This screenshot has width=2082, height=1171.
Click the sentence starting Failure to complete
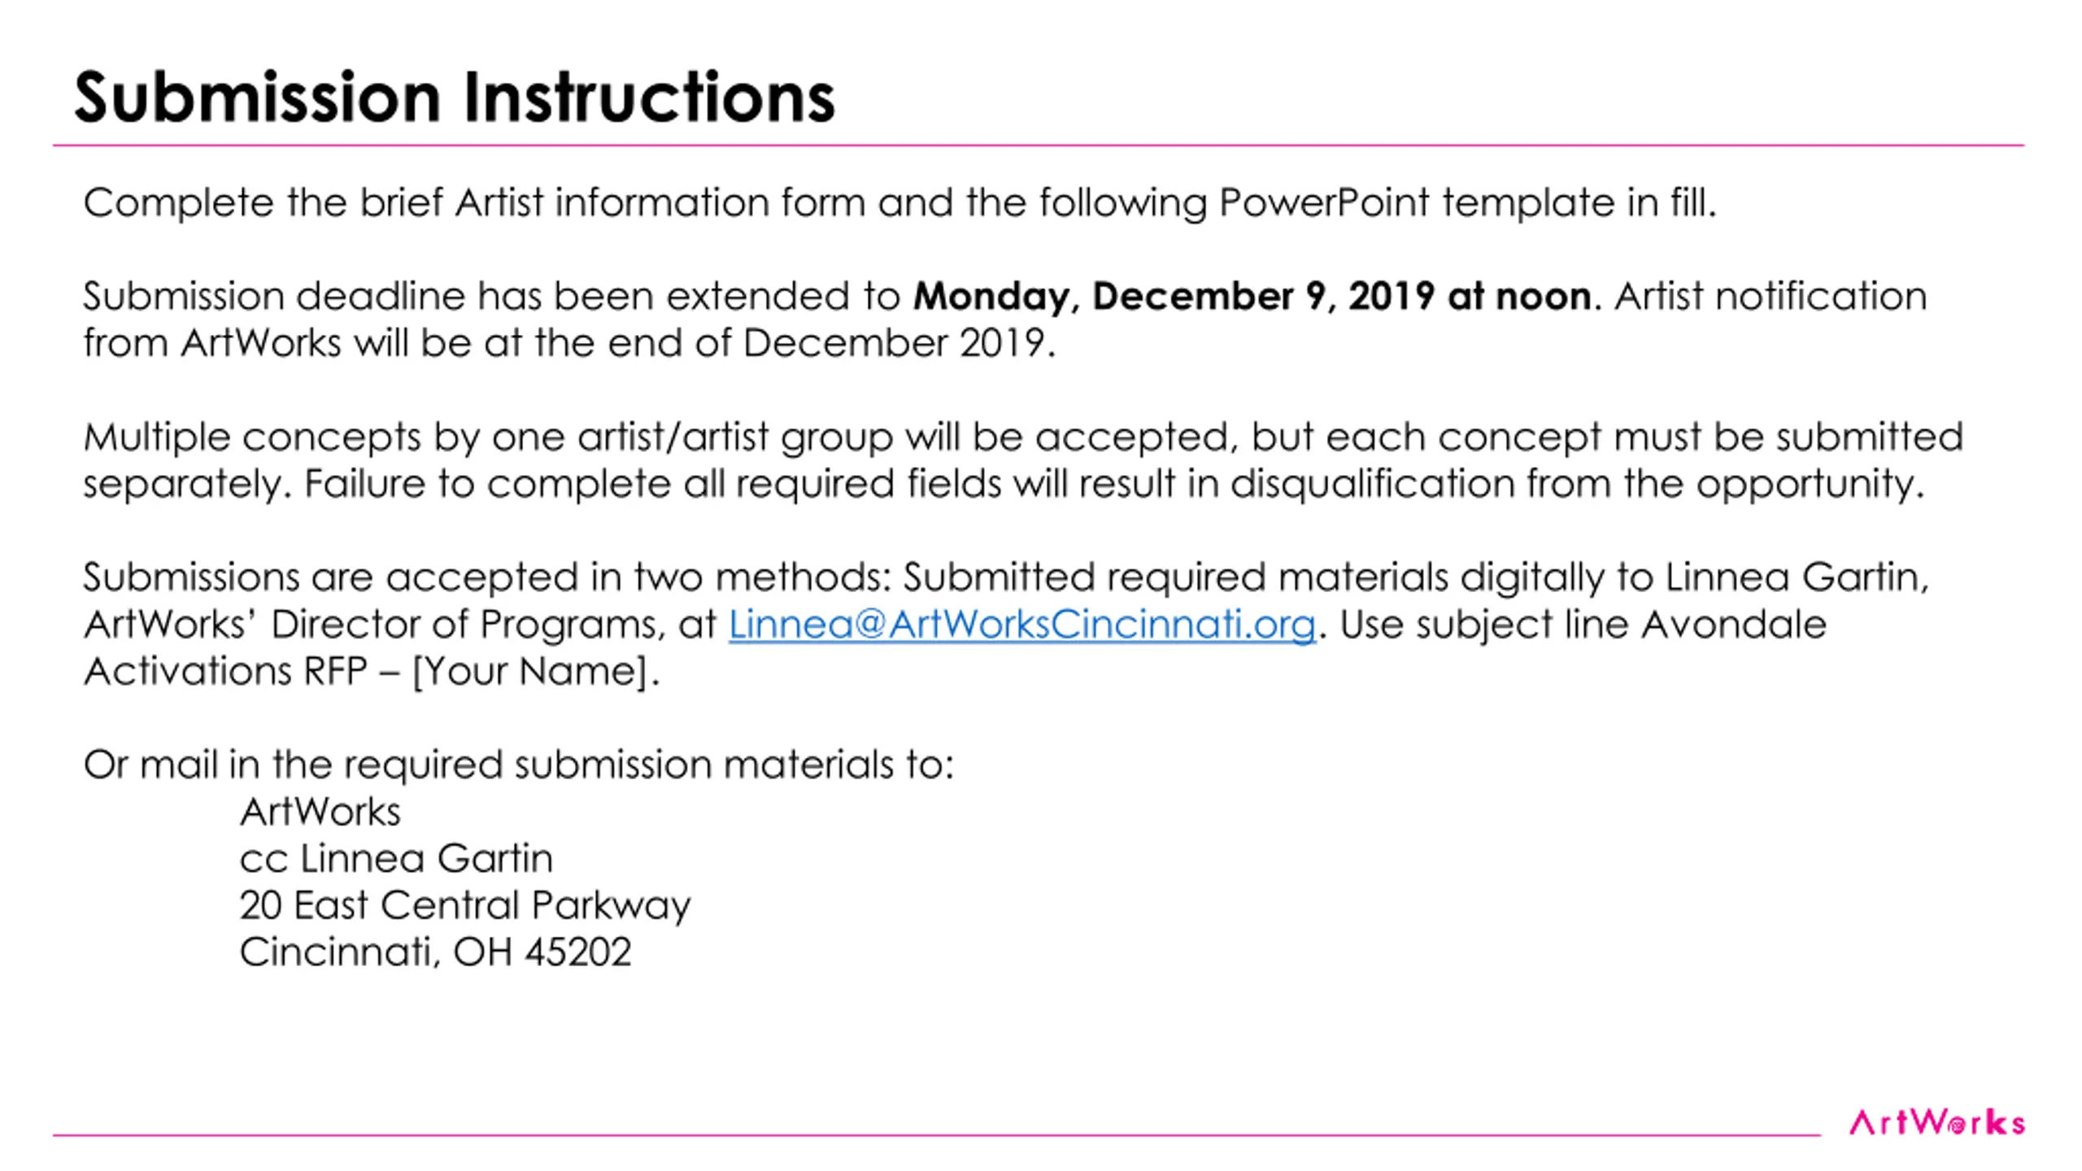tap(1113, 484)
